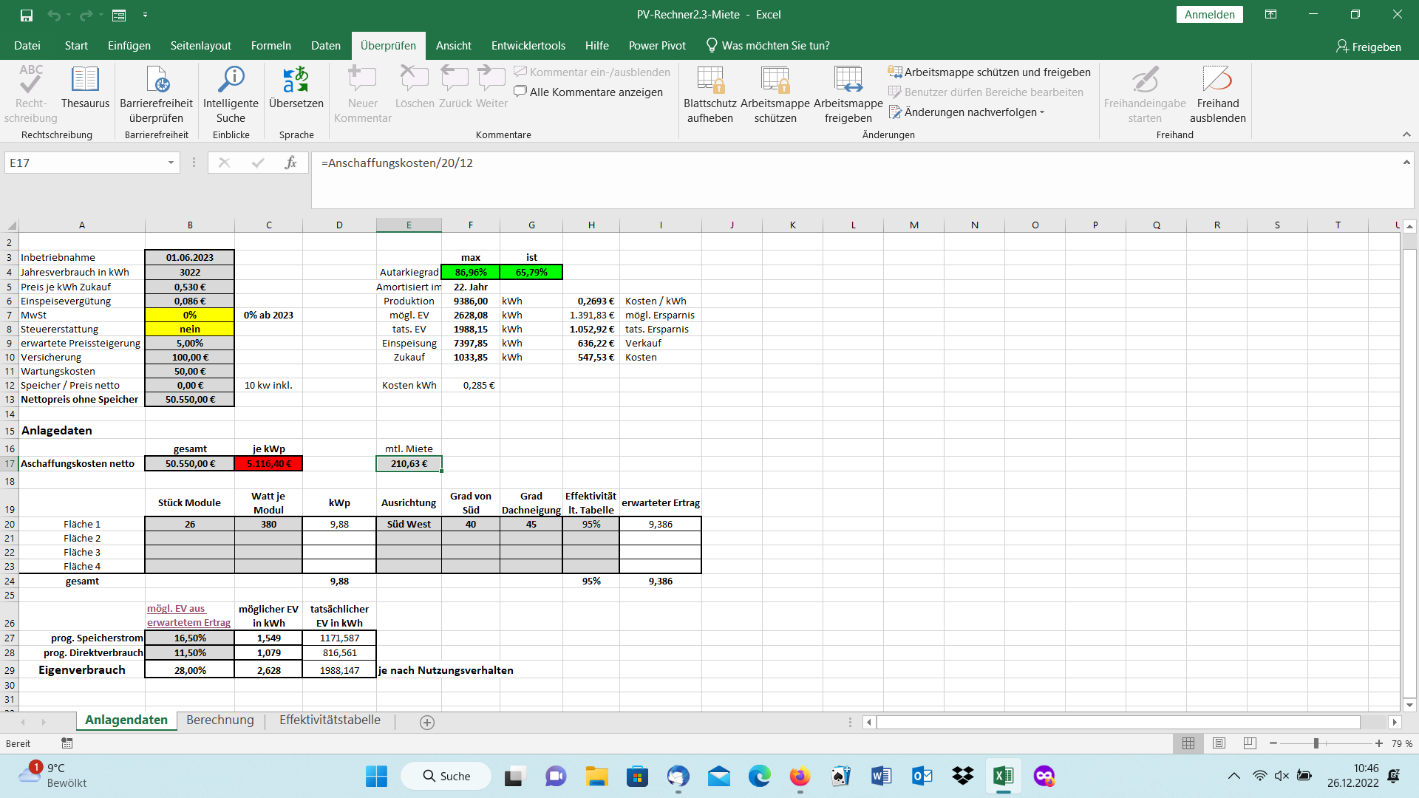Open Änderungen nachverfolgen dropdown
Viewport: 1419px width, 798px height.
967,112
